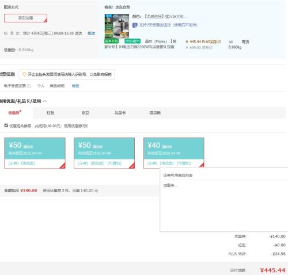Image resolution: width=288 pixels, height=275 pixels.
Task: Click the light bulb tip icon in 发票信息
Action: coord(24,74)
